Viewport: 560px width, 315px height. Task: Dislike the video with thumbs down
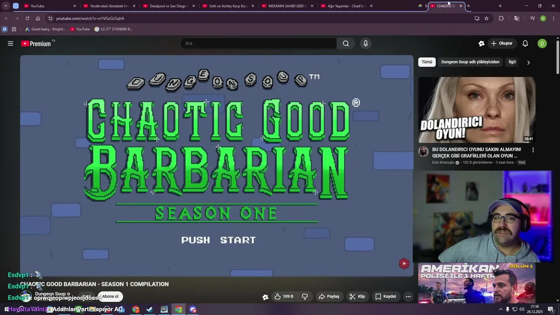pyautogui.click(x=305, y=297)
